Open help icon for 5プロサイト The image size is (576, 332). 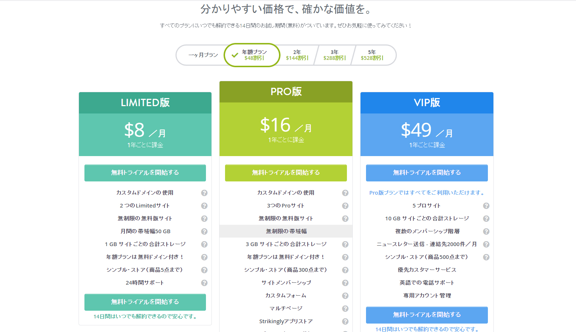tap(486, 206)
